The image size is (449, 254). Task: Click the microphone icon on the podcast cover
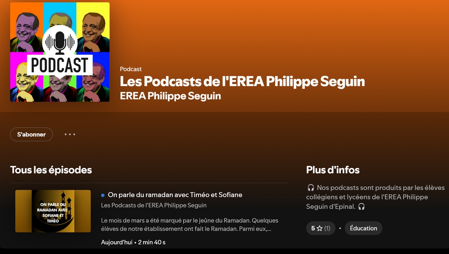60,42
